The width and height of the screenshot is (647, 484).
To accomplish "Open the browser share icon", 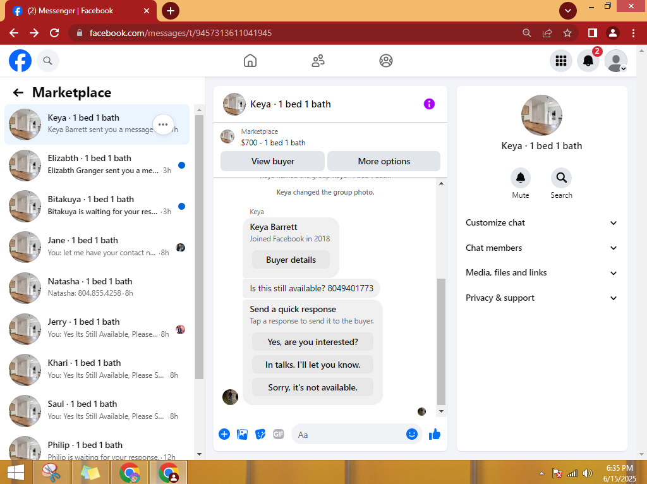I will (x=547, y=33).
